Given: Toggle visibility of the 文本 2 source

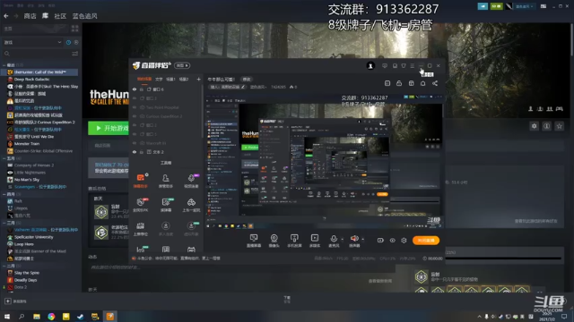Looking at the screenshot, I should click(x=135, y=152).
